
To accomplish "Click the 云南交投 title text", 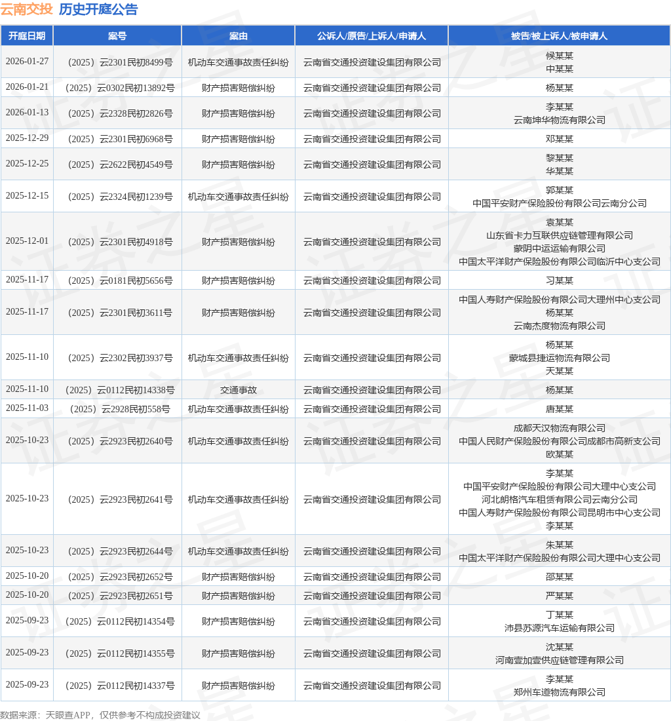I will click(27, 9).
